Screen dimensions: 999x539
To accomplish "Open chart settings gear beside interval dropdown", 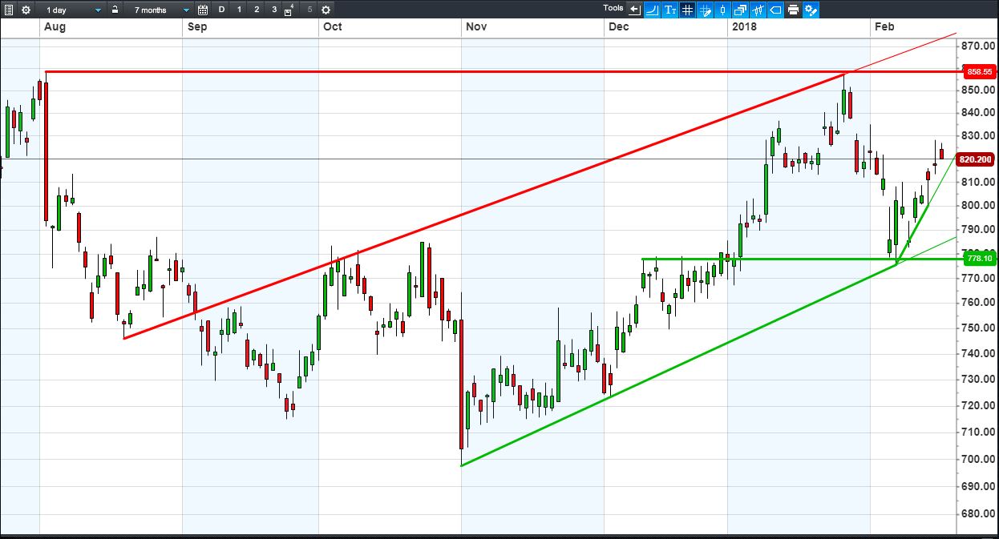I will (x=26, y=10).
